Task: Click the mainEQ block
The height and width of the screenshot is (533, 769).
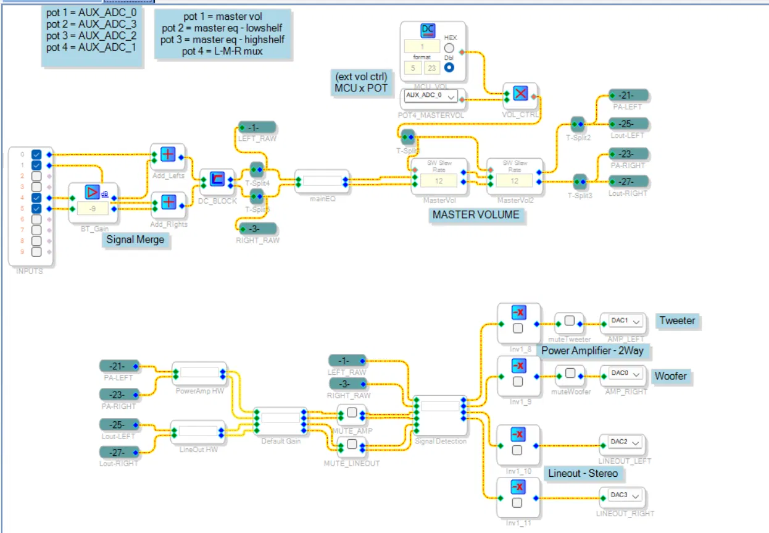Action: click(x=322, y=182)
